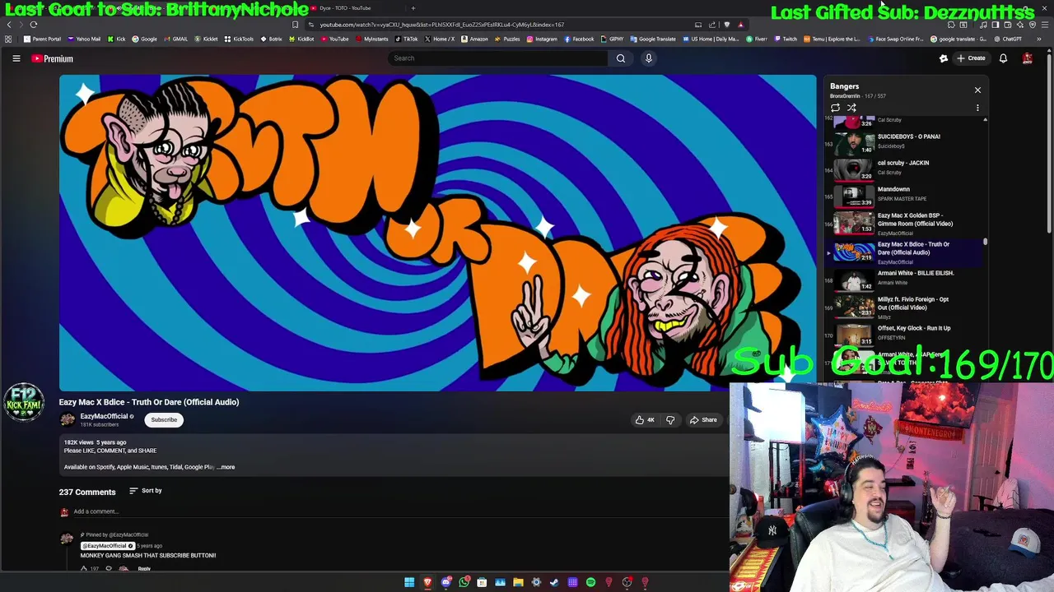
Task: Click browser back arrow
Action: coord(9,25)
